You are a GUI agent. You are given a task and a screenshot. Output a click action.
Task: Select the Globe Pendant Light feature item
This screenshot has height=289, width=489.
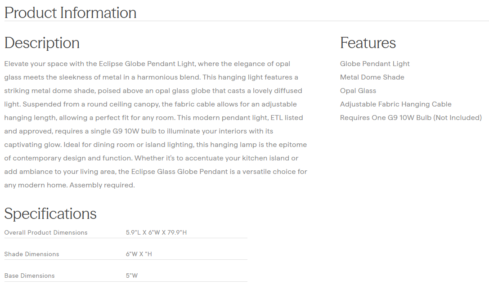[375, 64]
